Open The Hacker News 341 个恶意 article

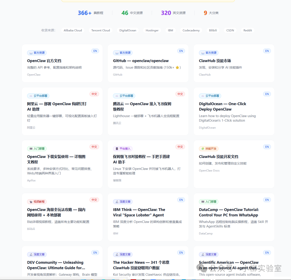click(x=141, y=265)
